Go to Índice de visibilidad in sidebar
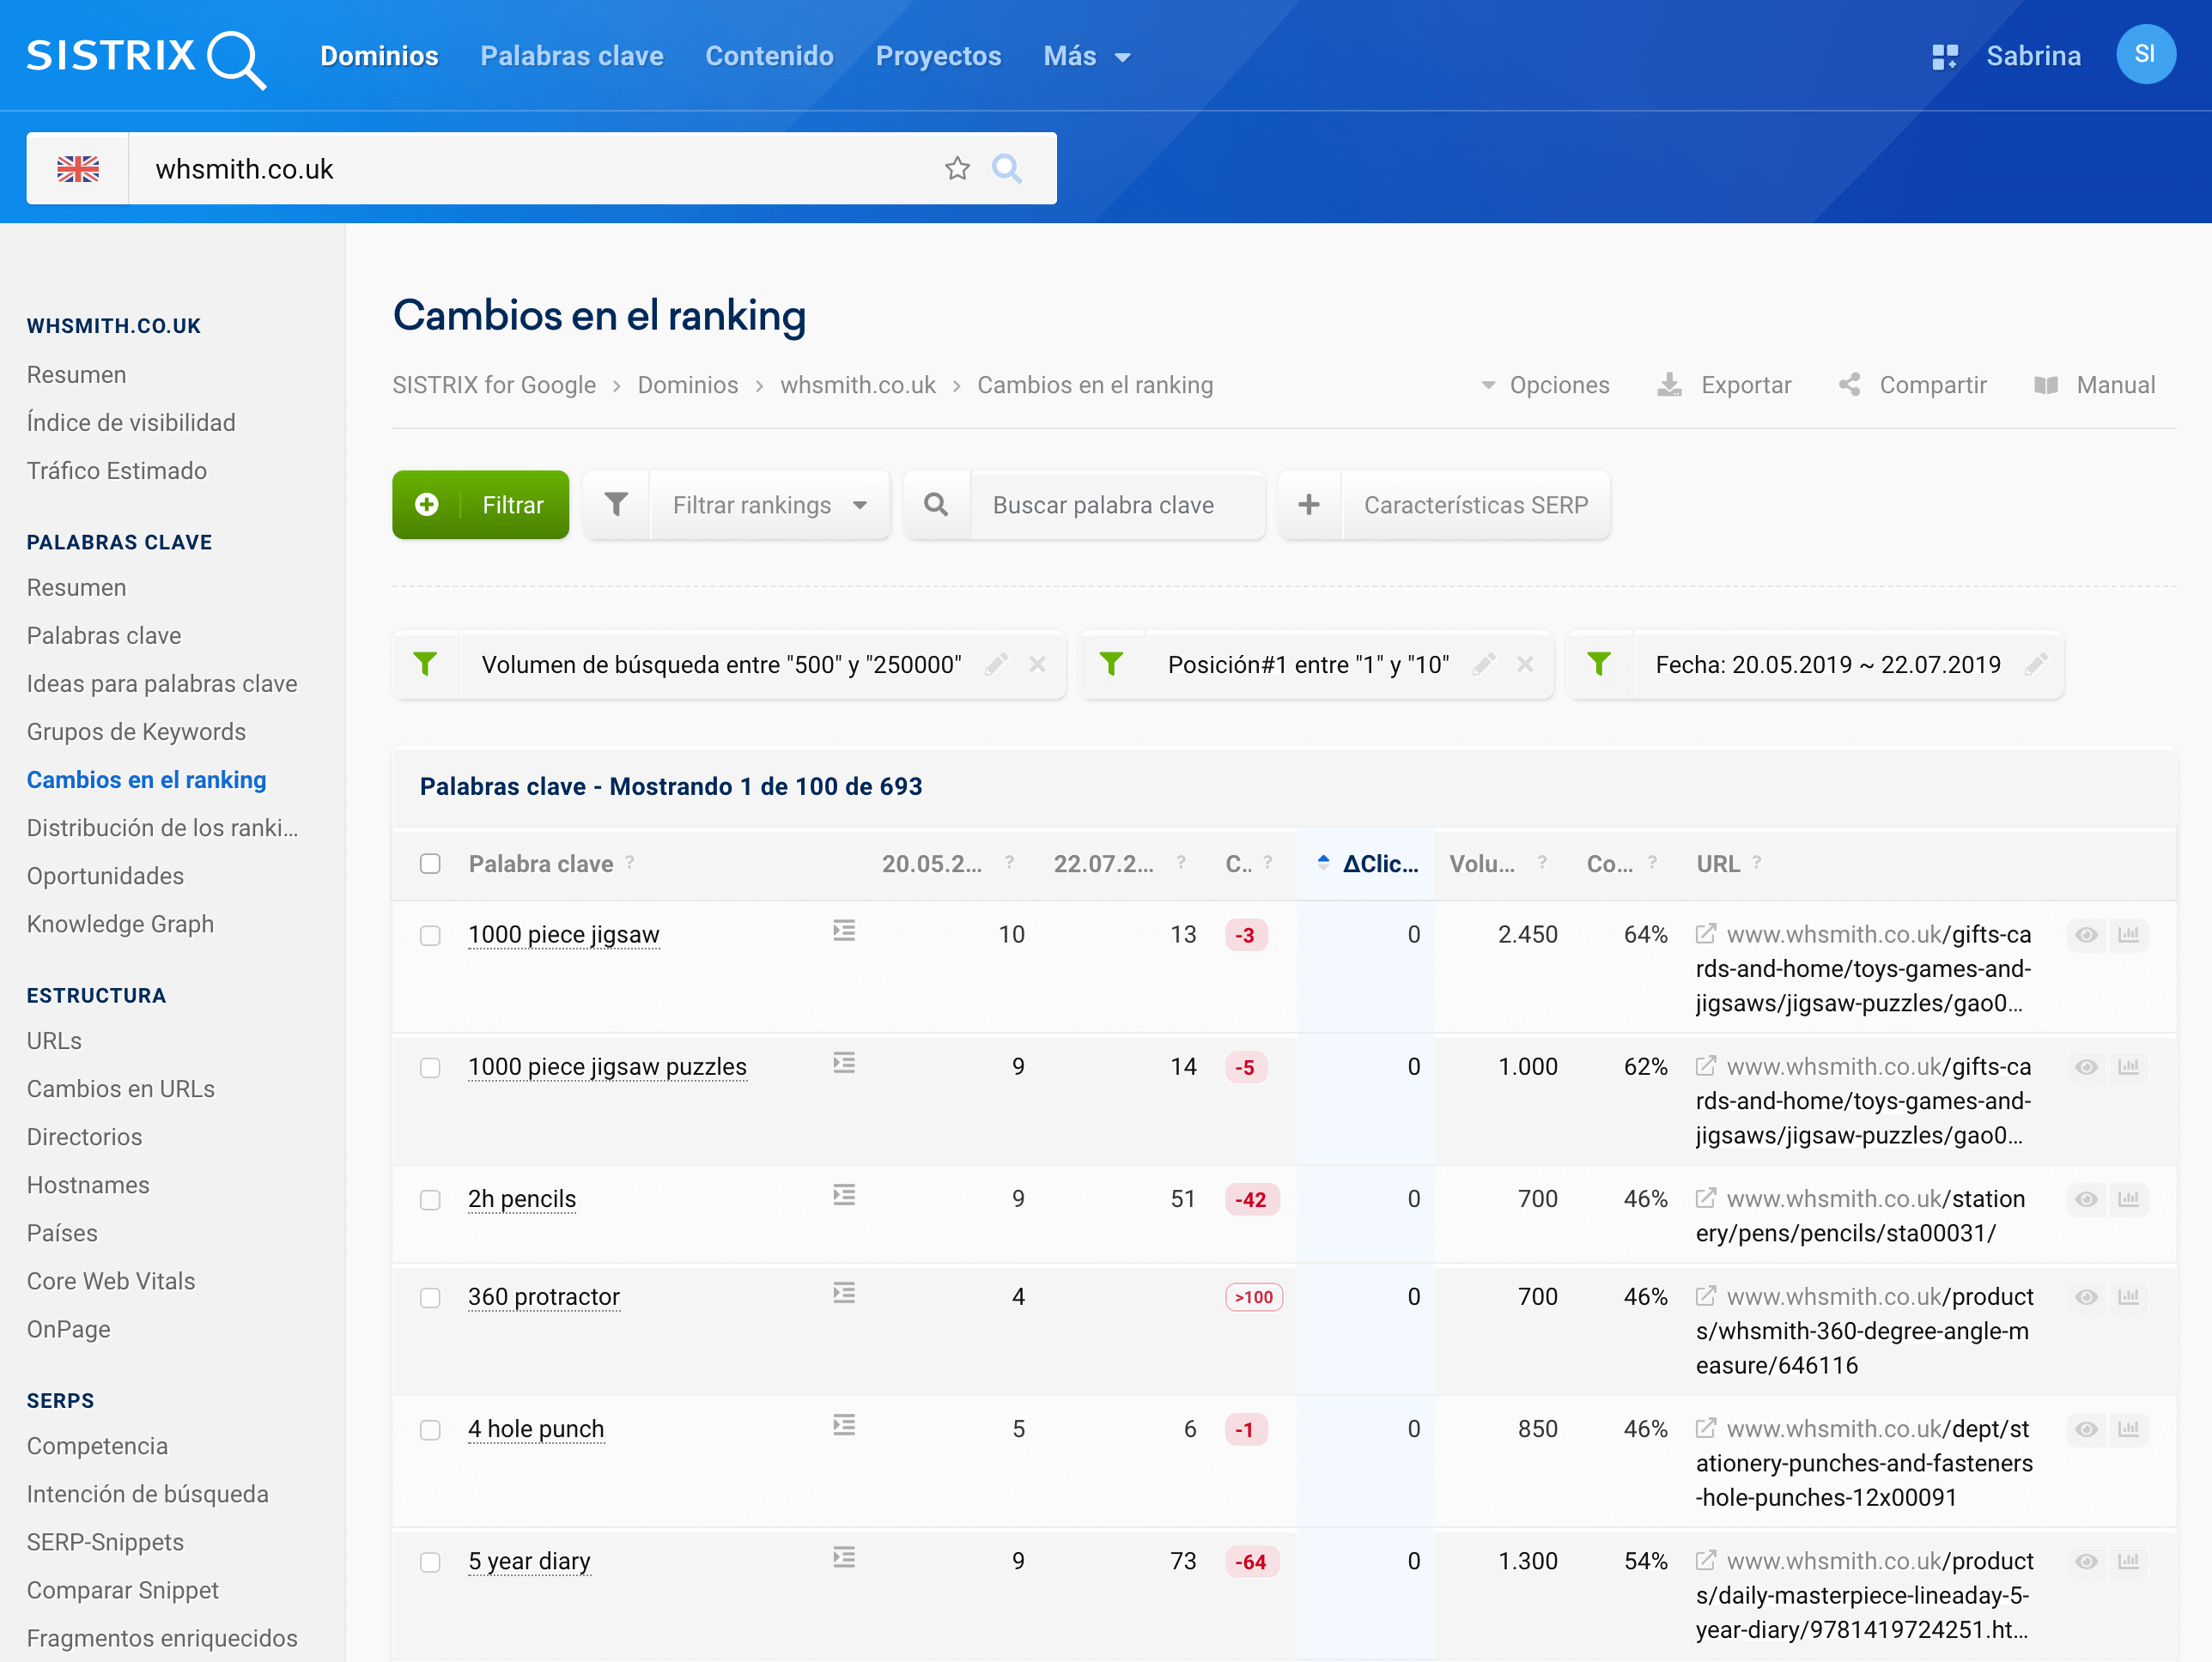This screenshot has width=2212, height=1662. (x=131, y=423)
